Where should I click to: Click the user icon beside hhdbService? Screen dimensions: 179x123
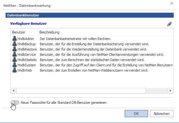(x=15, y=54)
